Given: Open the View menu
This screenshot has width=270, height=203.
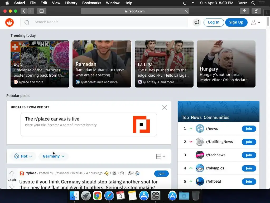Looking at the screenshot, I should click(56, 3).
